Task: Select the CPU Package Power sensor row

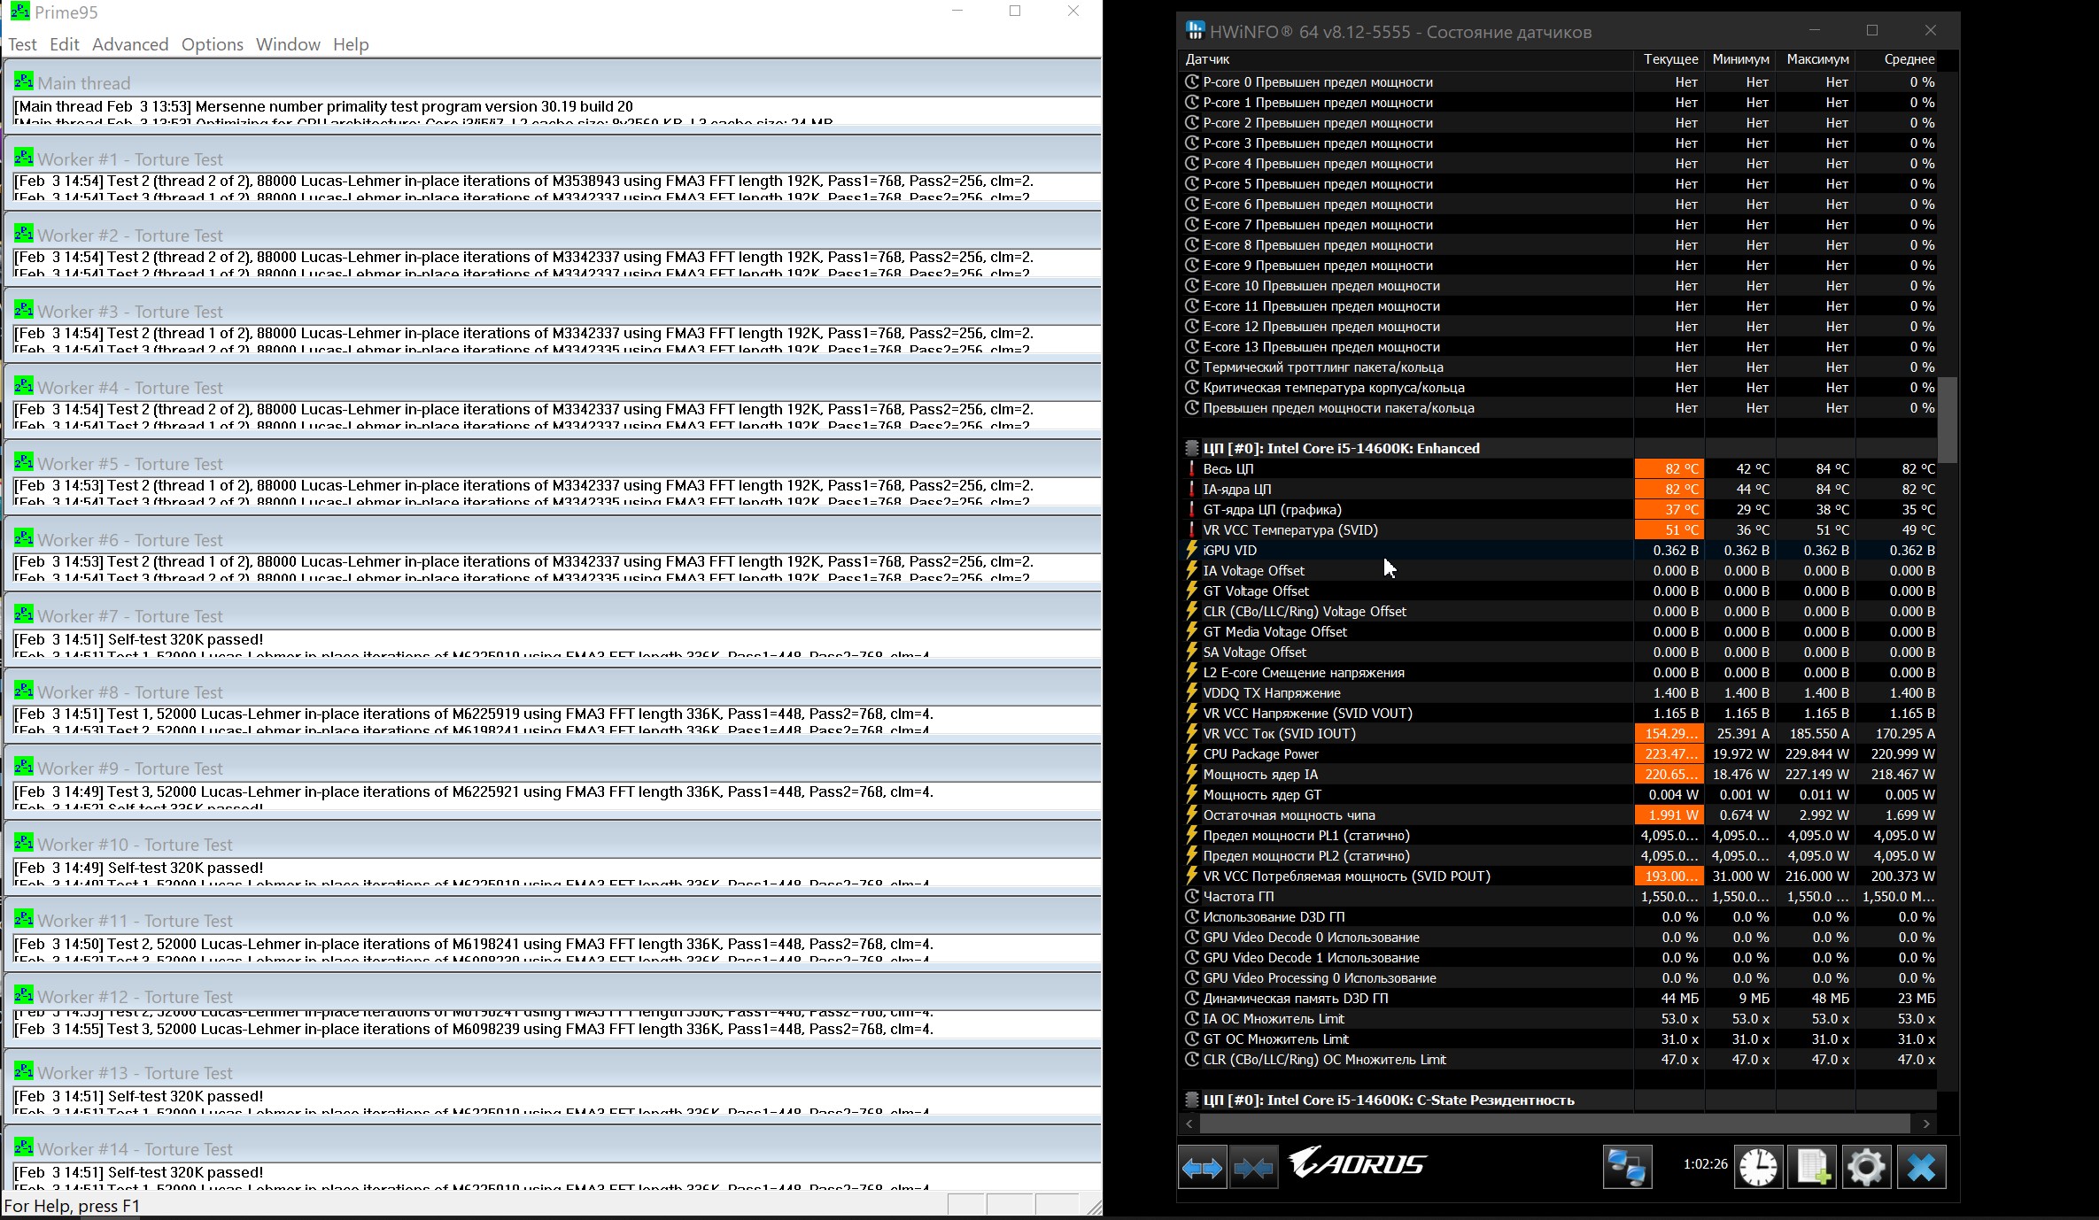Action: [1261, 754]
